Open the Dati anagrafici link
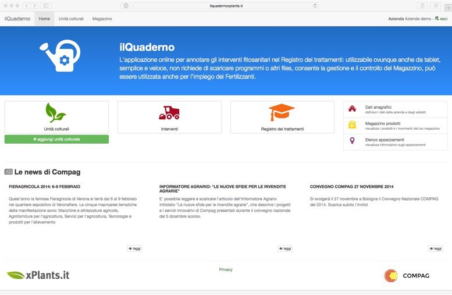The image size is (452, 295). 378,107
